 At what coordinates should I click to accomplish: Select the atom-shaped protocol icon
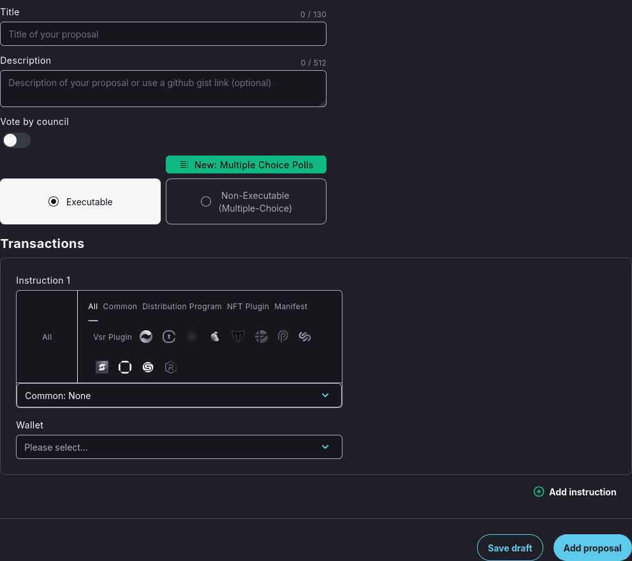click(x=192, y=337)
